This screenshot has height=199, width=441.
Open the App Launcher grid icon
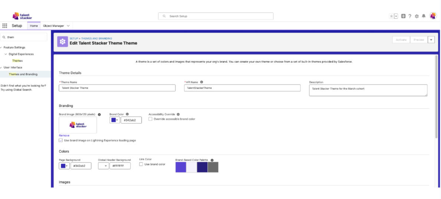pos(5,26)
